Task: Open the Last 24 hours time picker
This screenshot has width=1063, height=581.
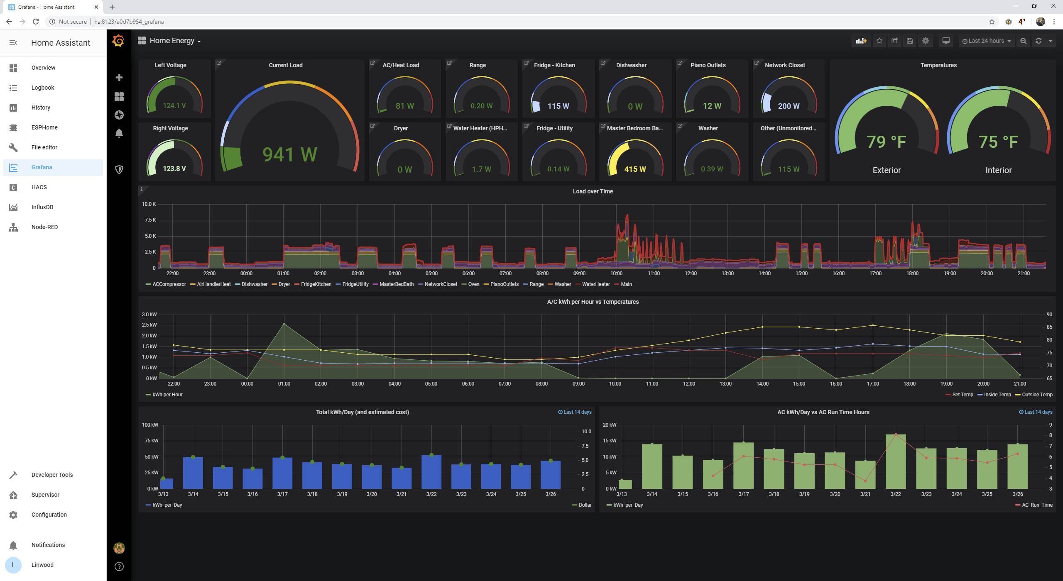Action: coord(986,41)
